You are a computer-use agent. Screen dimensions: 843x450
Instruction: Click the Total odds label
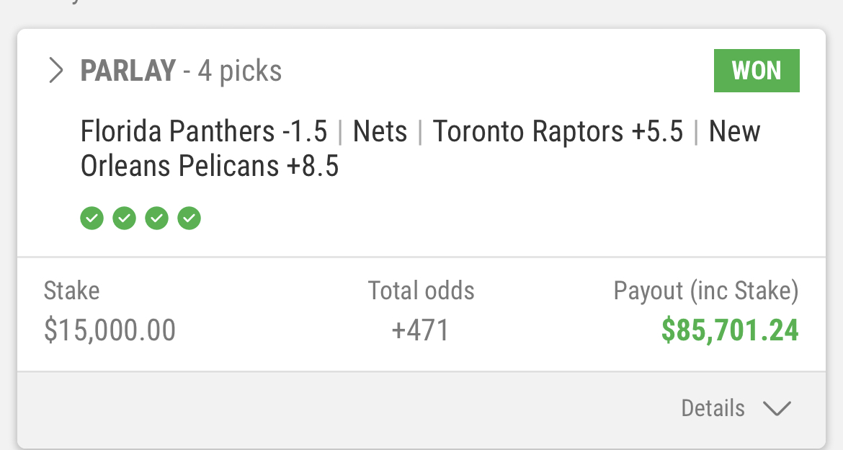point(421,291)
